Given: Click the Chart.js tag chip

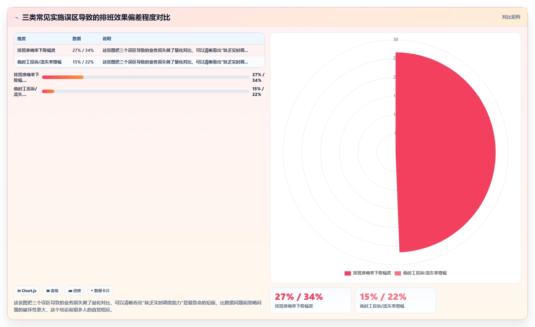Looking at the screenshot, I should [x=27, y=291].
